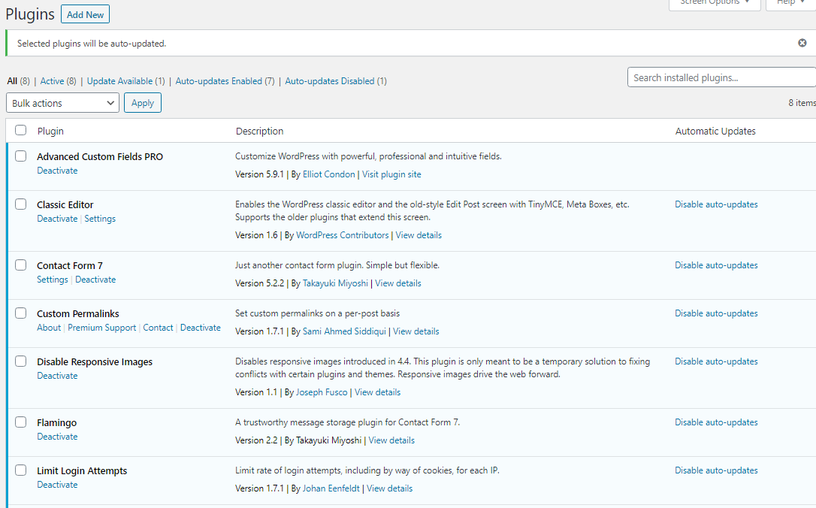
Task: Open Joseph Fusco author link
Action: tap(322, 392)
